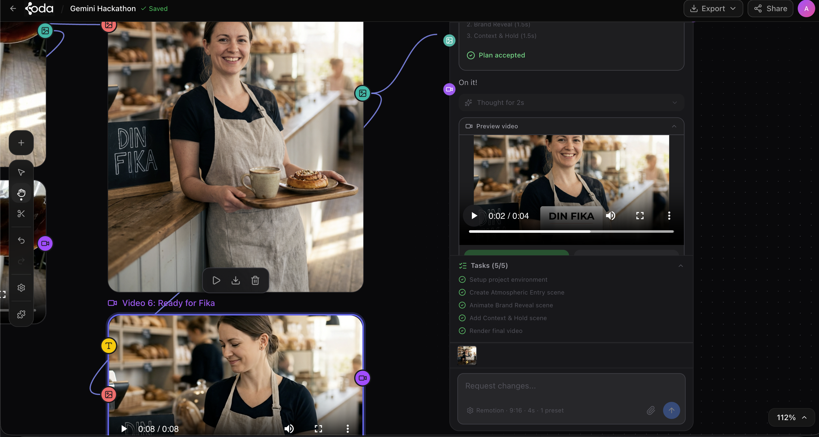This screenshot has width=819, height=437.
Task: Click the plus add node button
Action: pos(21,143)
